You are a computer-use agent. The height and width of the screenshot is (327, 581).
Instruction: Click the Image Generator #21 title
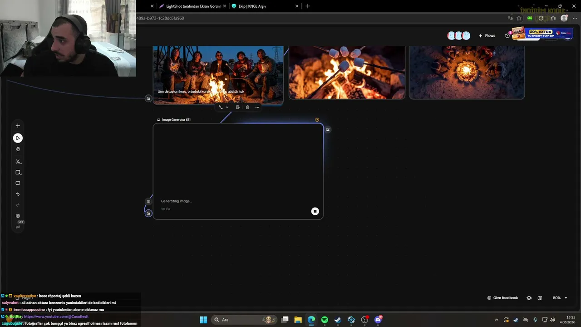coord(176,120)
